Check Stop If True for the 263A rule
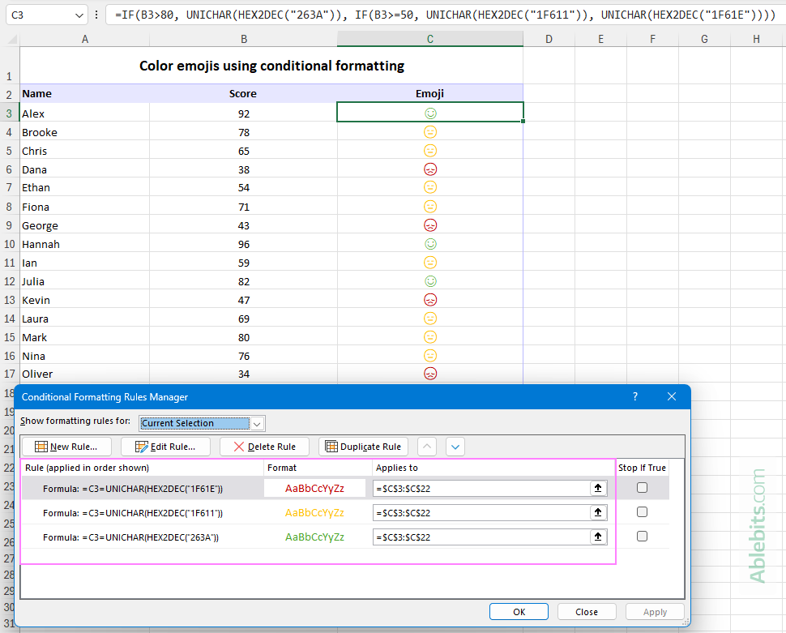The image size is (786, 633). pos(642,536)
